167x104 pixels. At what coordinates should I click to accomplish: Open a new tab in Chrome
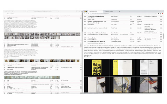coord(119,11)
